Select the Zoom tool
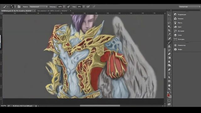Screen dimensions: 201x113 [x=169, y=89]
